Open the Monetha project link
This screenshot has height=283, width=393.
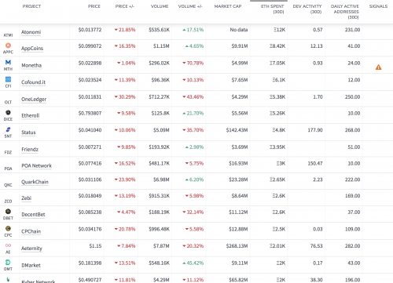(x=31, y=65)
